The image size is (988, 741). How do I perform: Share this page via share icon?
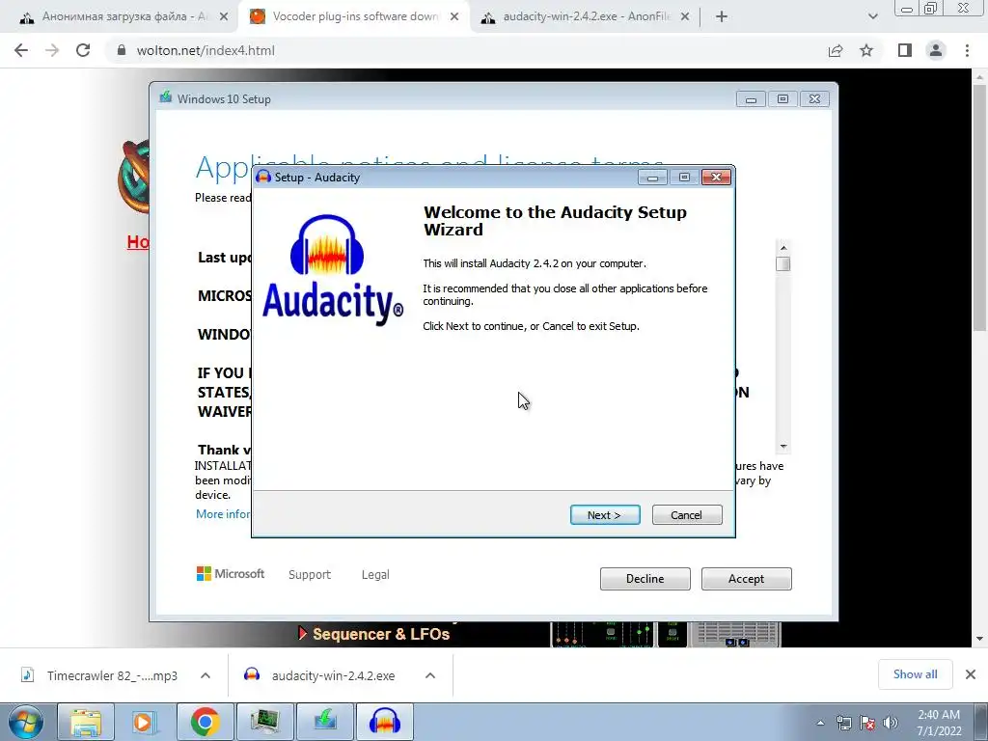pos(836,50)
